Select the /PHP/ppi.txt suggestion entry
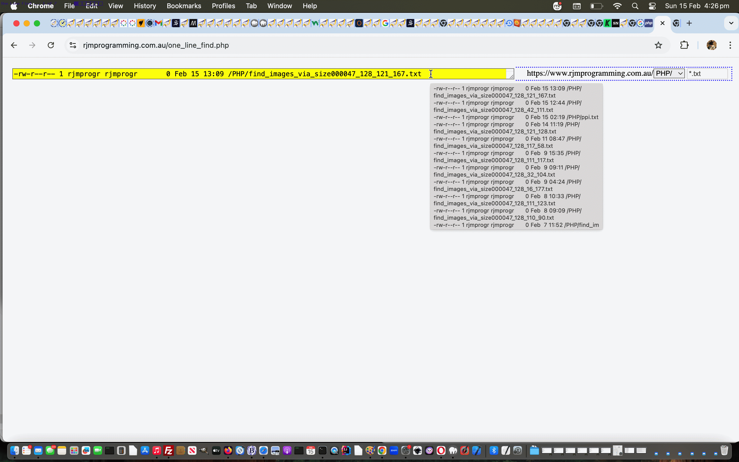The image size is (739, 462). point(516,117)
